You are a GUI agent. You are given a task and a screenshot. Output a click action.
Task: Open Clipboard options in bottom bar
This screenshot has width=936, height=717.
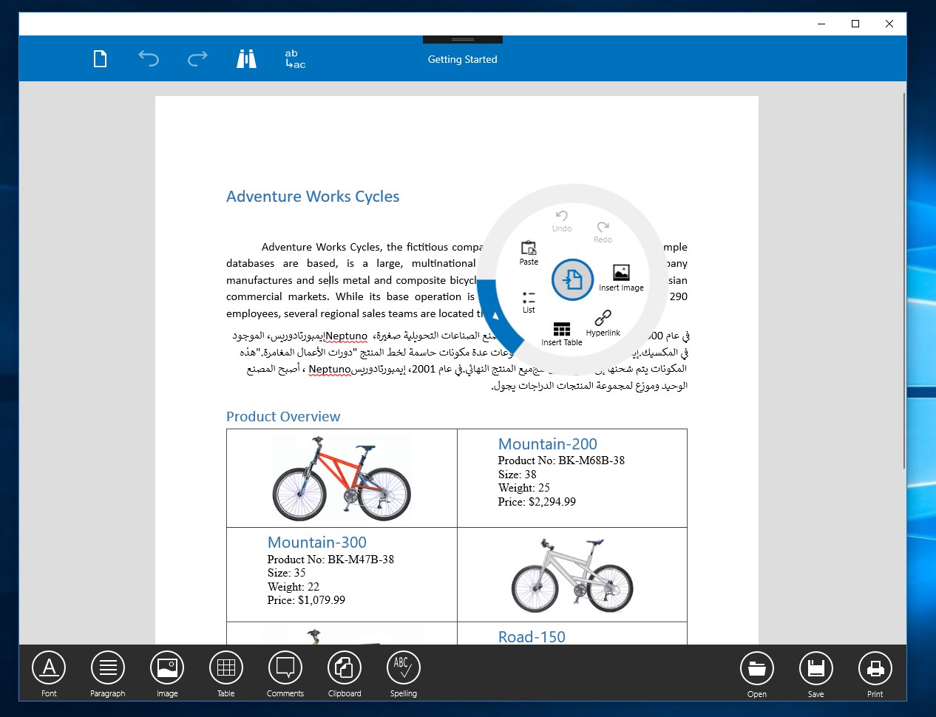click(345, 673)
